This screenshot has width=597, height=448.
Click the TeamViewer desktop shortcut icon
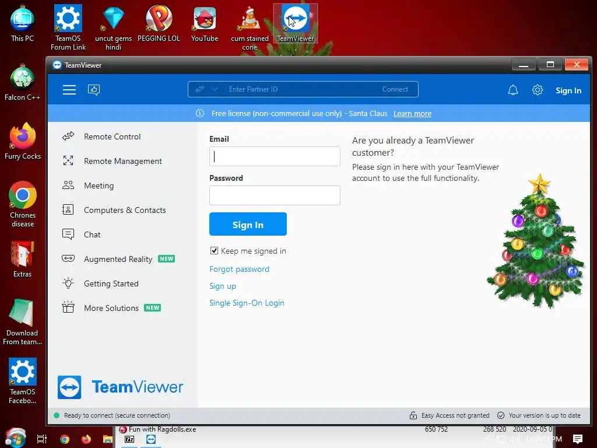click(x=296, y=23)
